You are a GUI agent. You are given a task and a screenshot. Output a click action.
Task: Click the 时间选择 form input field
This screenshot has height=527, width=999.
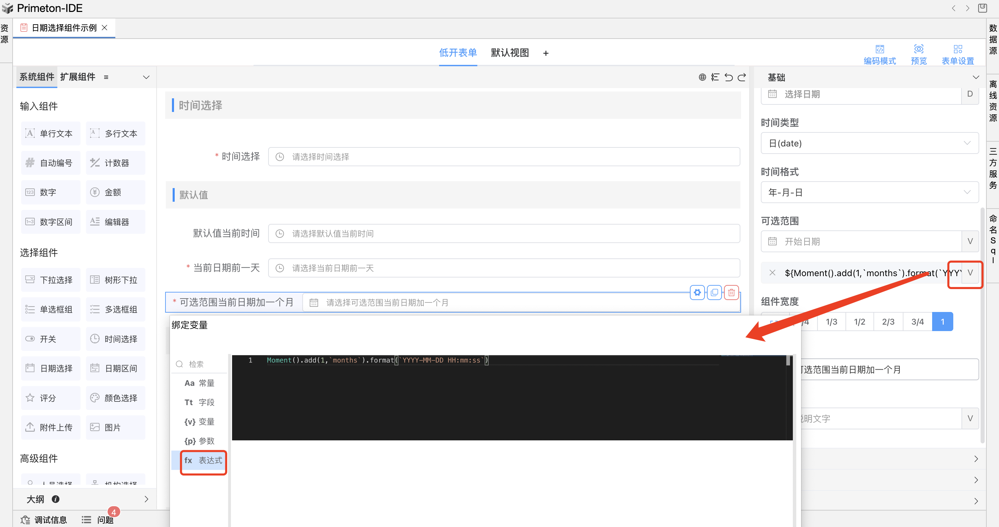point(504,157)
